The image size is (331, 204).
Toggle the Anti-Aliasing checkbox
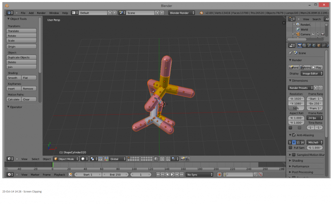[294, 135]
